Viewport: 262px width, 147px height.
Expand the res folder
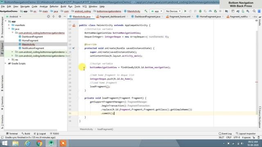click(x=9, y=60)
